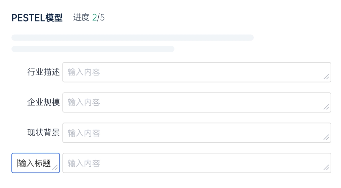Click the 行业描述 content input field
This screenshot has width=341, height=188.
[x=197, y=72]
